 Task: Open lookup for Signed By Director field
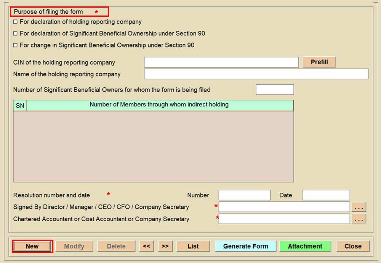pos(359,207)
